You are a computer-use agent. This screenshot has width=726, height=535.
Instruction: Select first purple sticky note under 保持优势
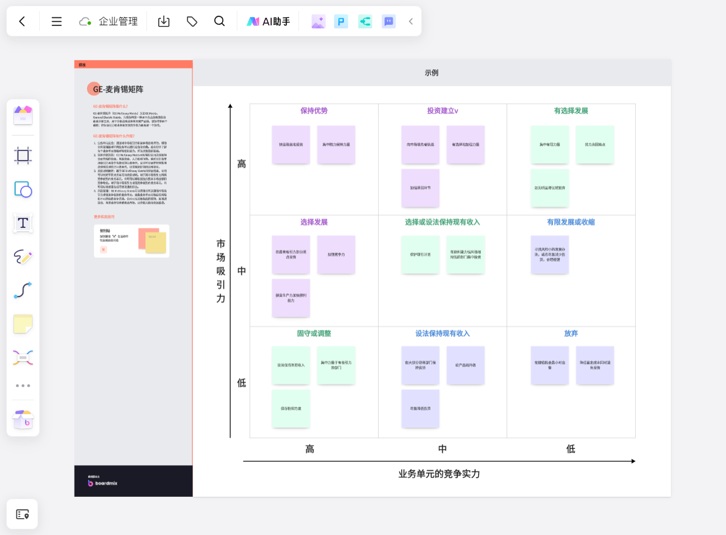(291, 145)
